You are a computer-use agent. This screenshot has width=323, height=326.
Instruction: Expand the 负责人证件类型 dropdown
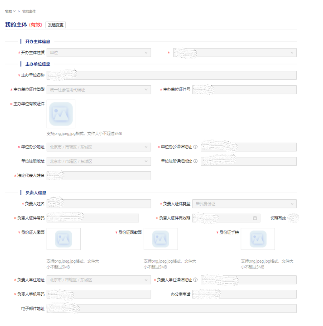[244, 204]
